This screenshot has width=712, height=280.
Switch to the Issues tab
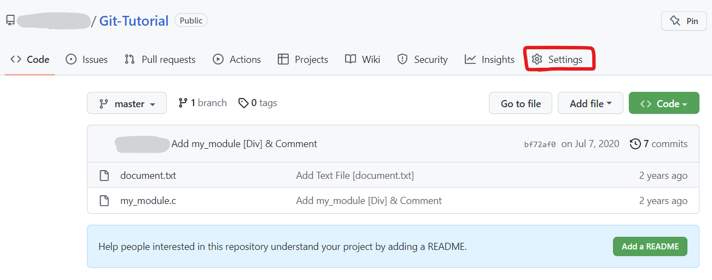tap(86, 59)
